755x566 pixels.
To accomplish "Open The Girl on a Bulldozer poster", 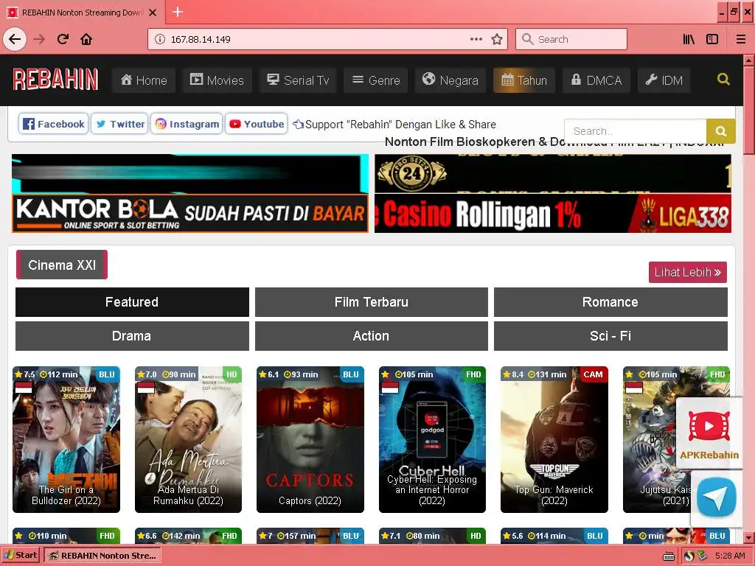I will coord(66,439).
